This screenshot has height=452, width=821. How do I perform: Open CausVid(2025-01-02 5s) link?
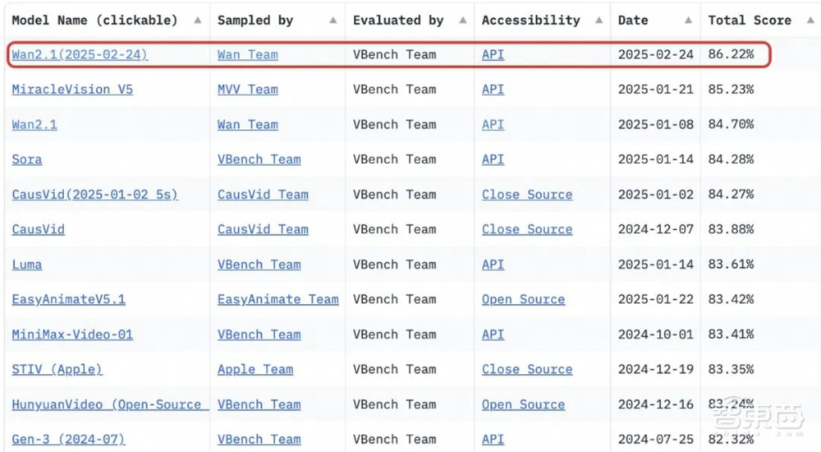94,195
